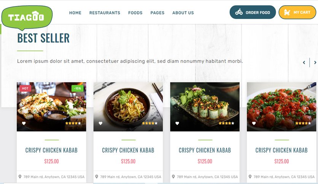The height and width of the screenshot is (184, 318).
Task: Click the Tiagoo chef hat logo
Action: pyautogui.click(x=27, y=17)
